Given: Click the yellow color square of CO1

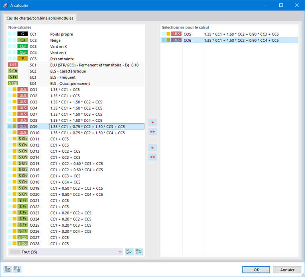Looking at the screenshot, I should click(14, 89).
